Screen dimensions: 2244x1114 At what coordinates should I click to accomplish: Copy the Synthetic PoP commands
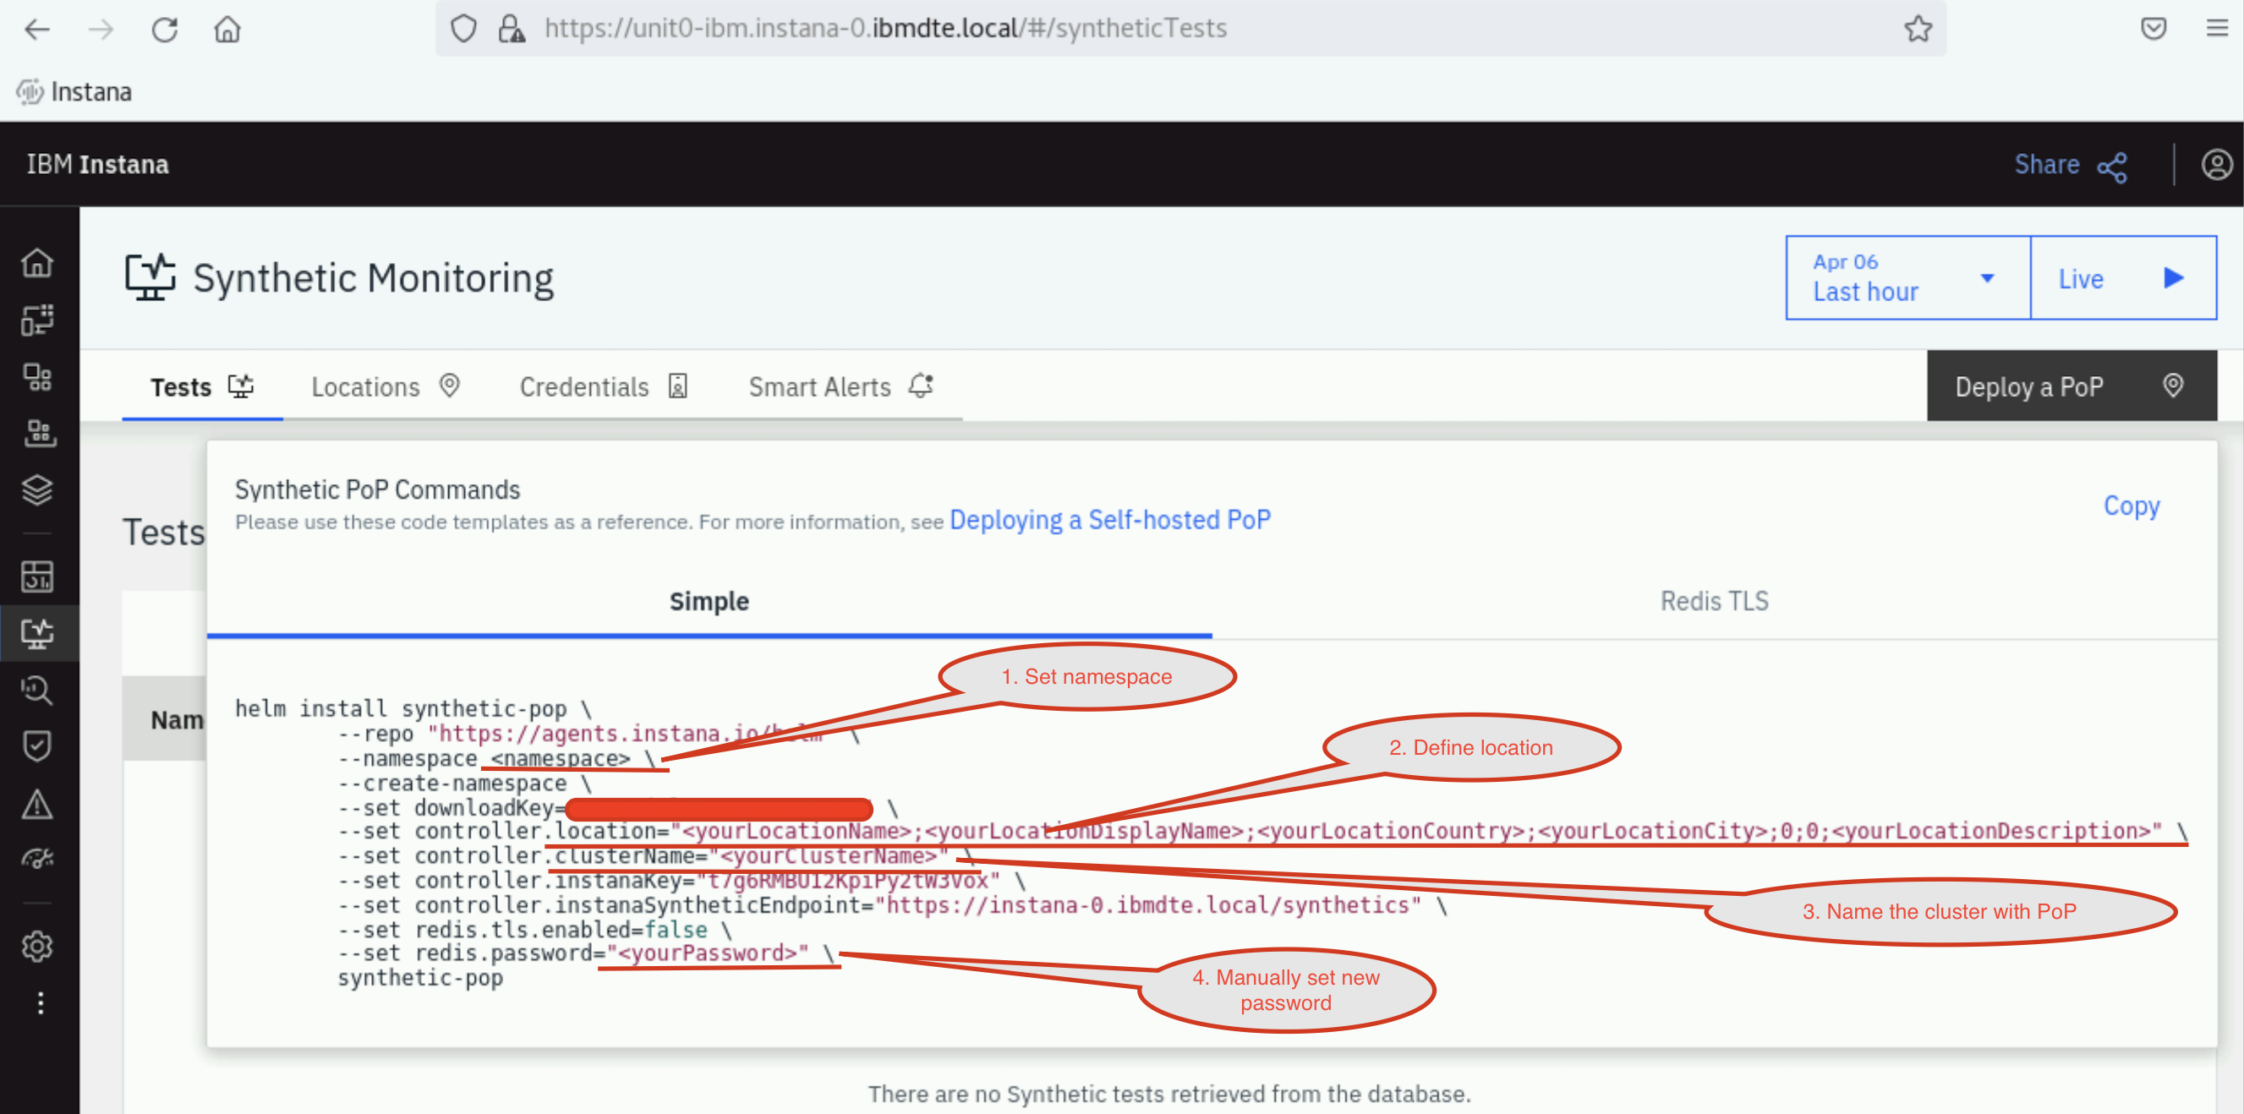(2131, 505)
